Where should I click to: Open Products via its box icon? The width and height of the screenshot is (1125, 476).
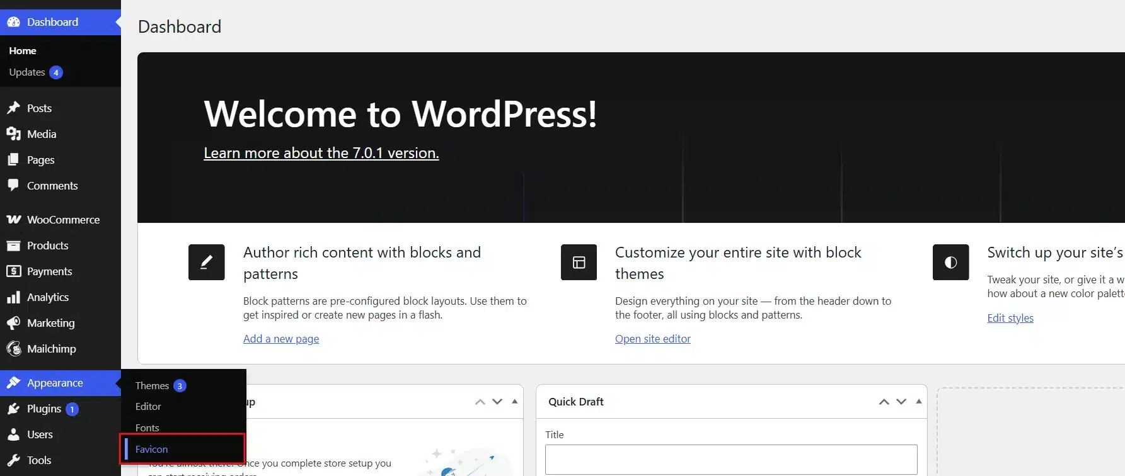tap(13, 246)
